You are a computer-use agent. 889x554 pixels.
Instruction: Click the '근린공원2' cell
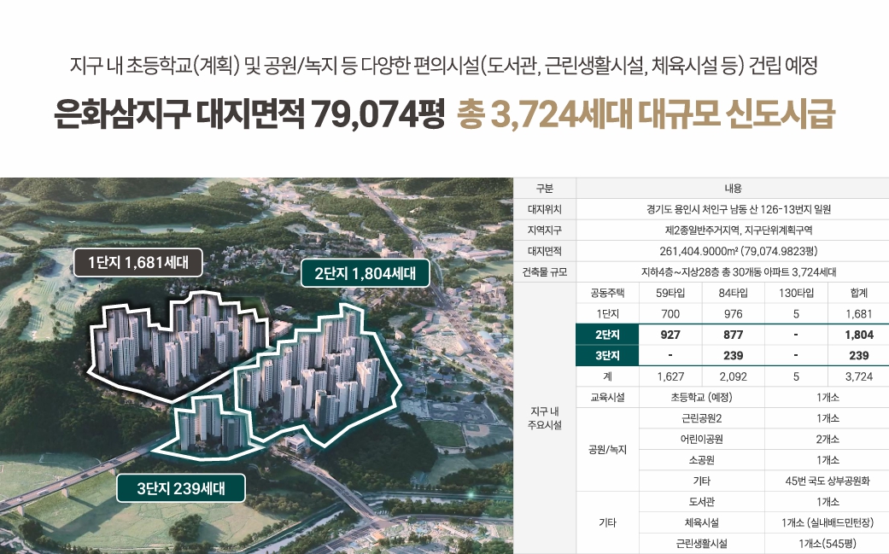(701, 418)
